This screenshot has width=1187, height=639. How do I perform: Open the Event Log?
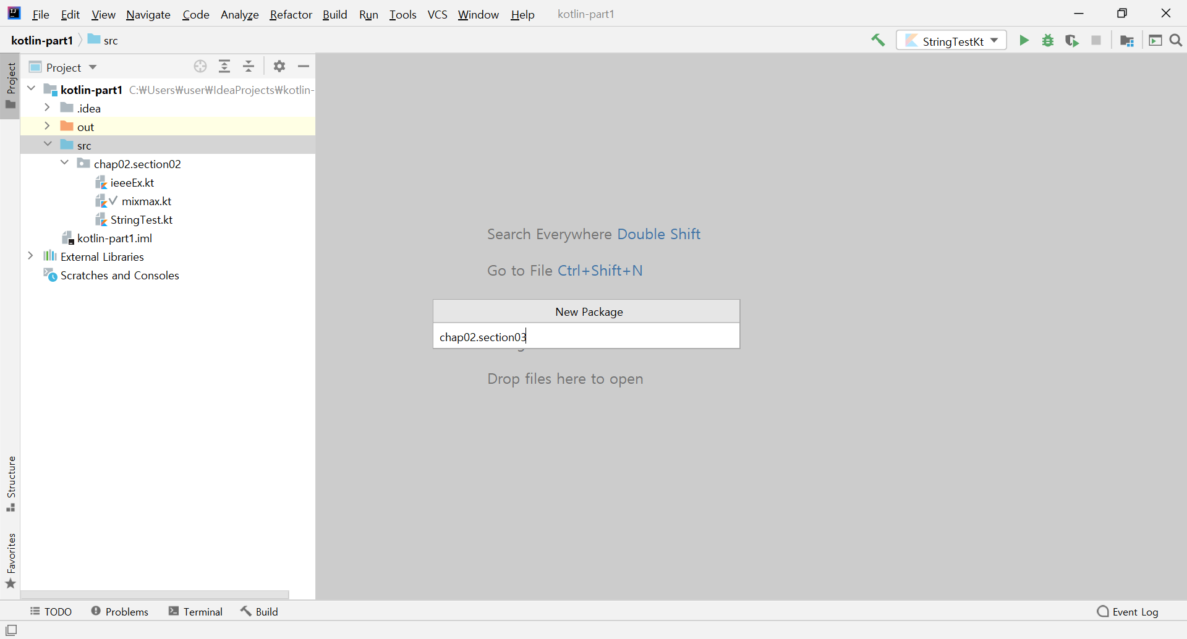click(x=1128, y=612)
